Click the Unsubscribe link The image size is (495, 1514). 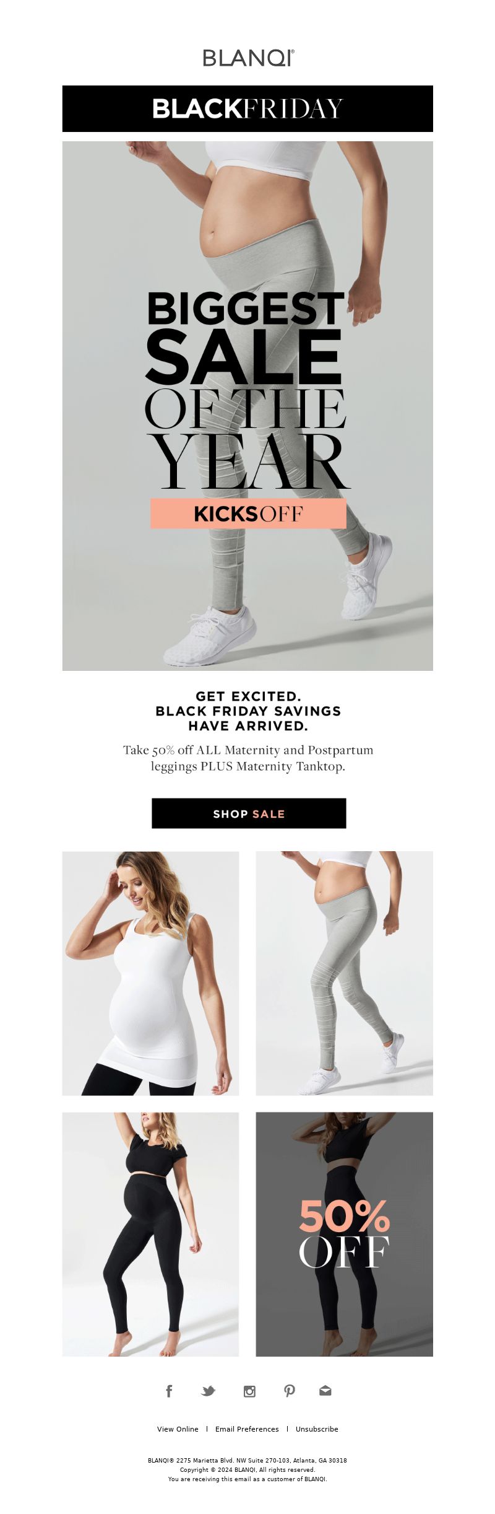(x=317, y=1429)
